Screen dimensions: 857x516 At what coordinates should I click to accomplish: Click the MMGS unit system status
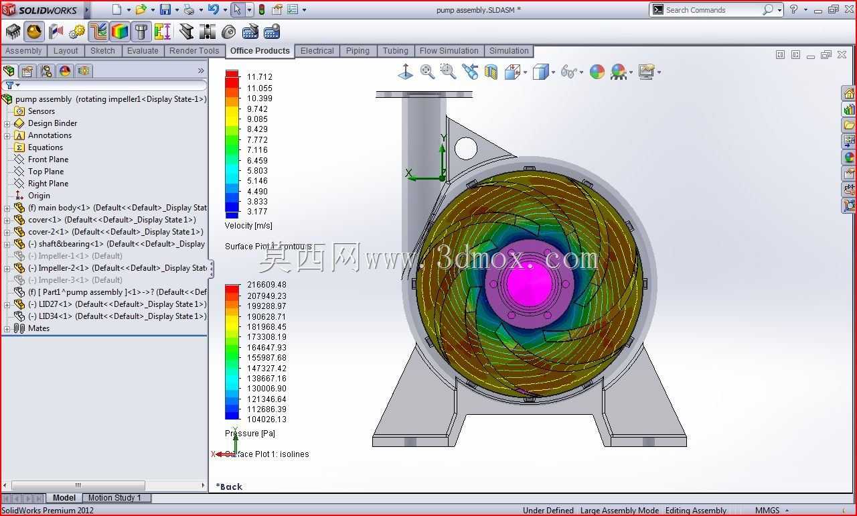pyautogui.click(x=767, y=511)
